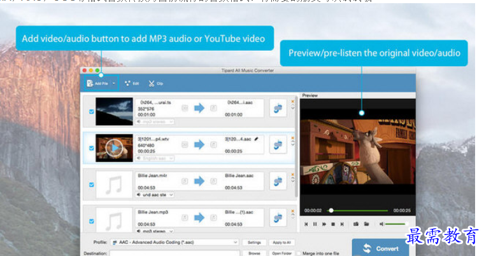The width and height of the screenshot is (484, 256).
Task: Click the Add File button
Action: pos(97,83)
